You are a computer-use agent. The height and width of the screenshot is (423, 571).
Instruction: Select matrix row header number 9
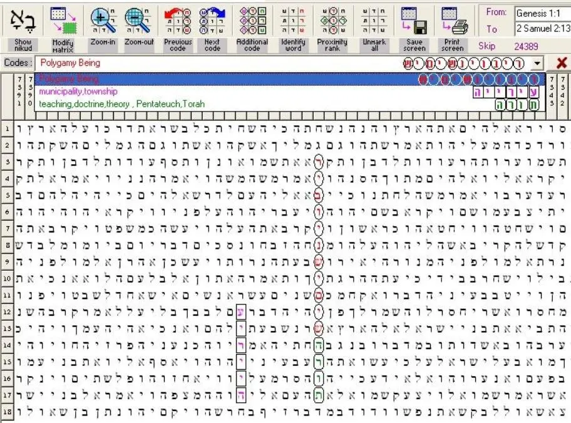click(x=8, y=261)
